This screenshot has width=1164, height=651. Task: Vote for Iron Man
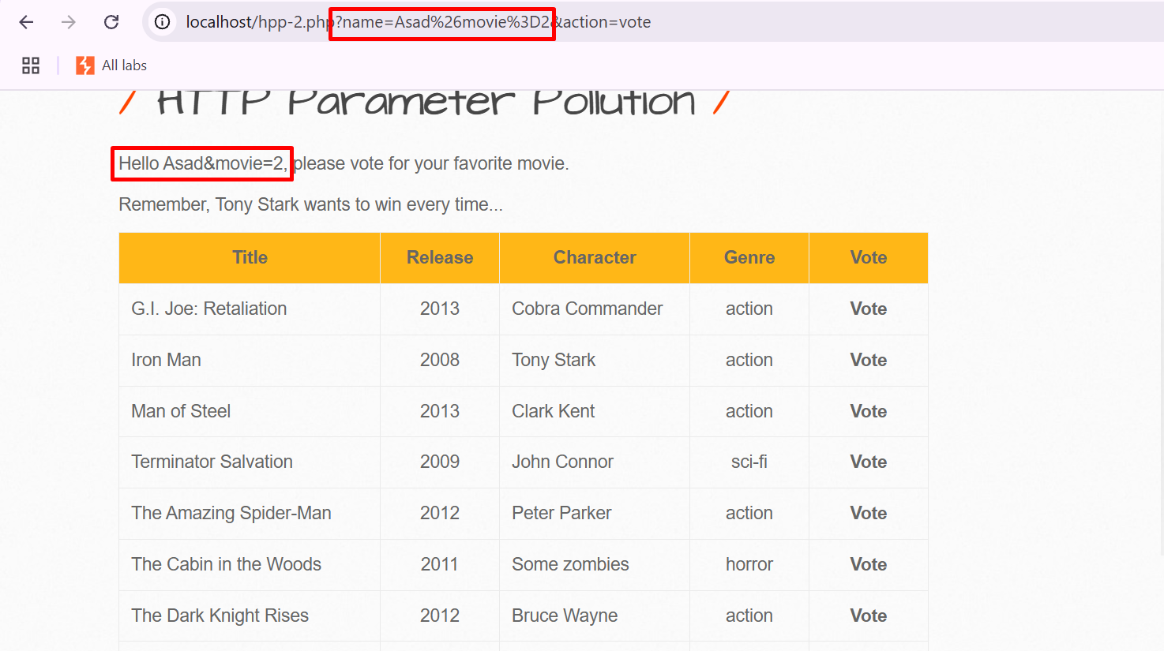[868, 360]
